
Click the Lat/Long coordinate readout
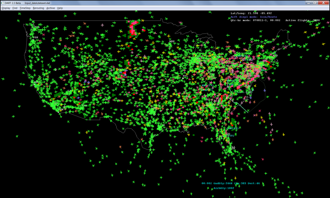tap(251, 13)
